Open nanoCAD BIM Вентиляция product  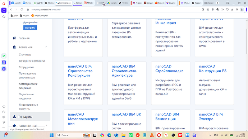(x=167, y=117)
